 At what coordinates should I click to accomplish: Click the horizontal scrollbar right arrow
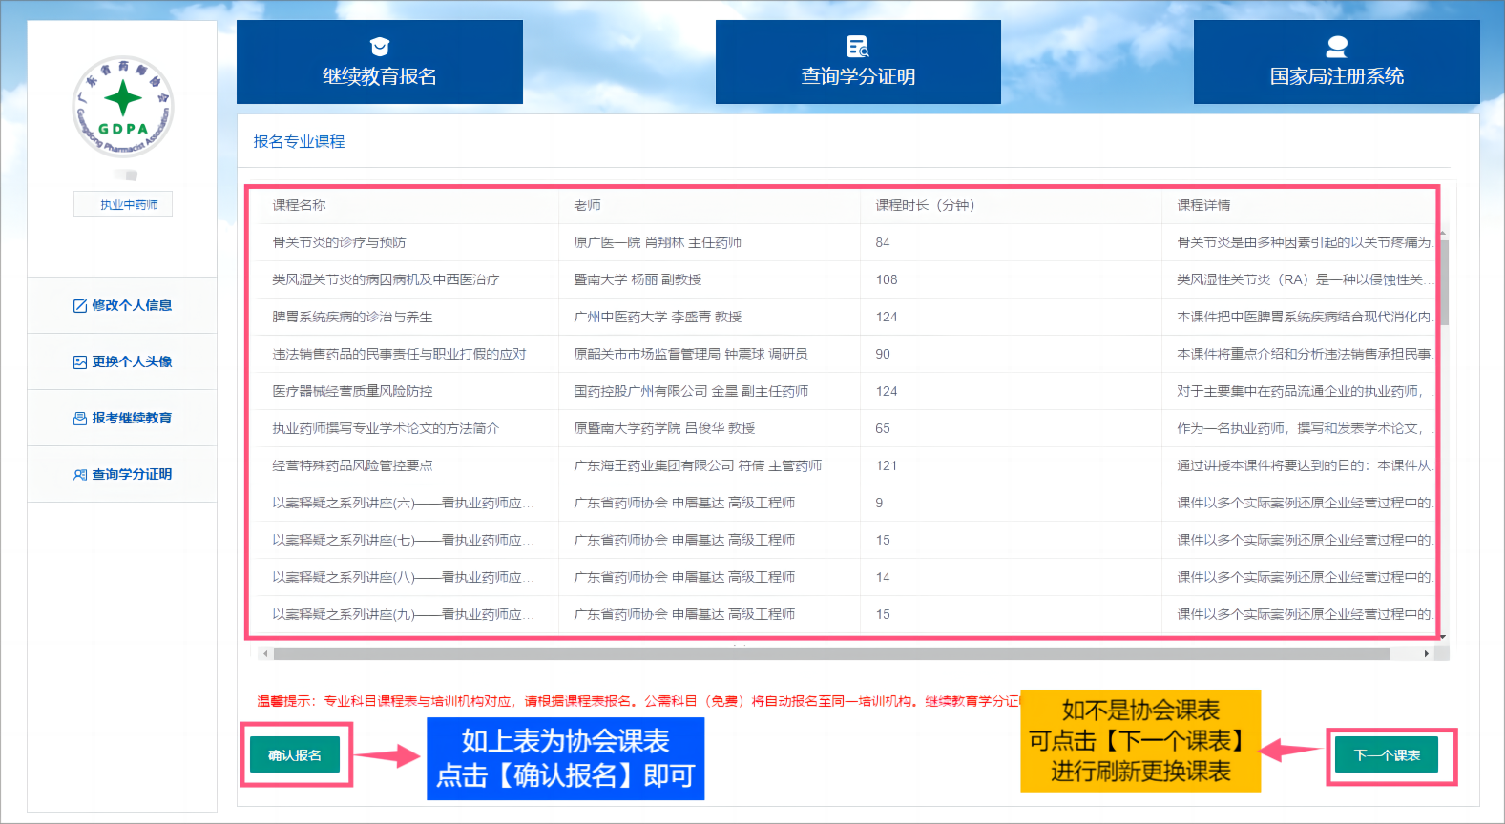coord(1426,654)
